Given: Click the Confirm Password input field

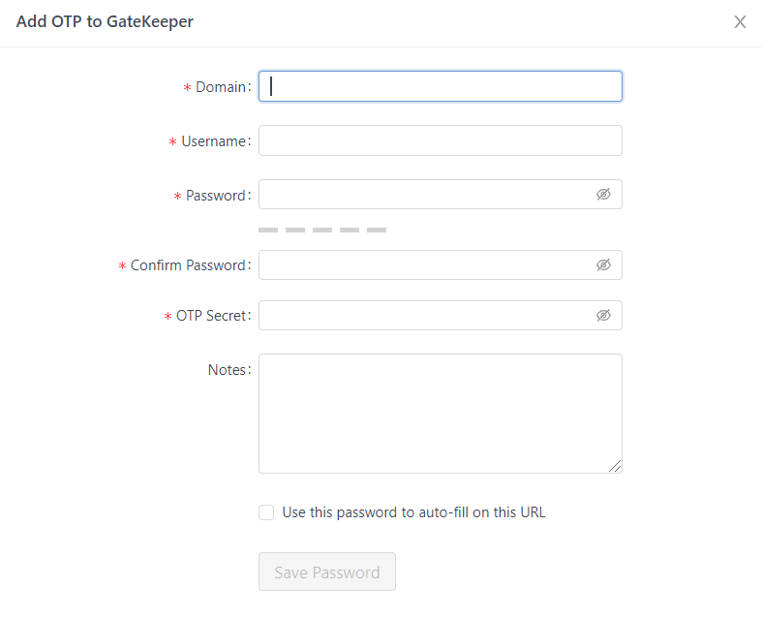Looking at the screenshot, I should click(x=426, y=264).
